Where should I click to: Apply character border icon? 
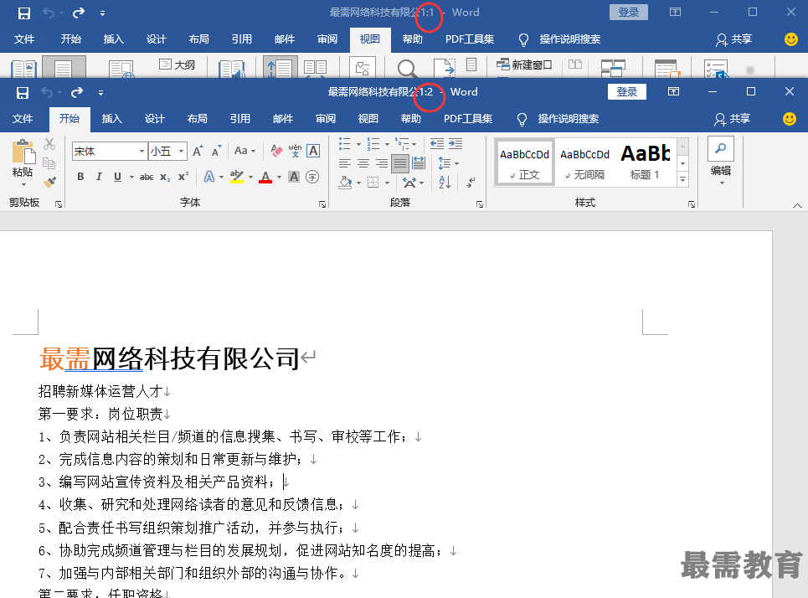tap(313, 151)
